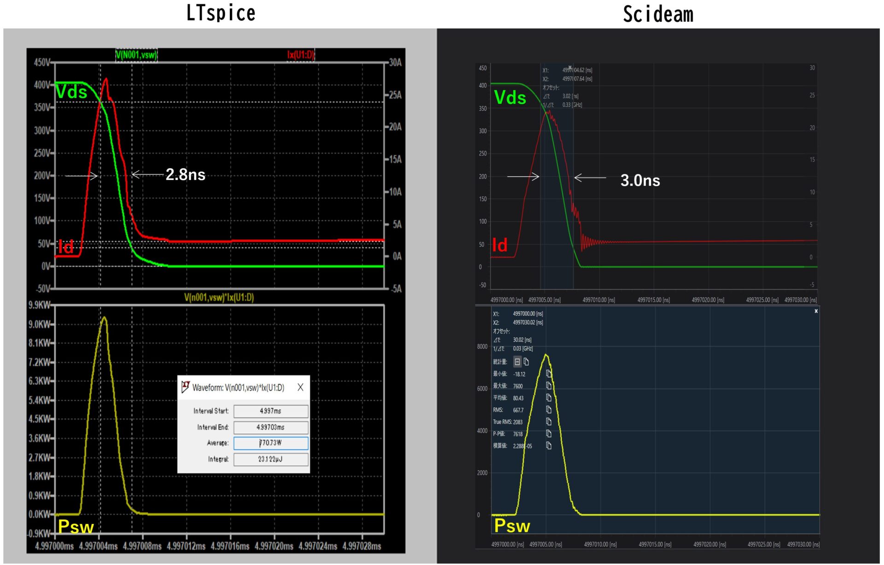Click the Integral value field
This screenshot has height=565, width=884.
(271, 459)
